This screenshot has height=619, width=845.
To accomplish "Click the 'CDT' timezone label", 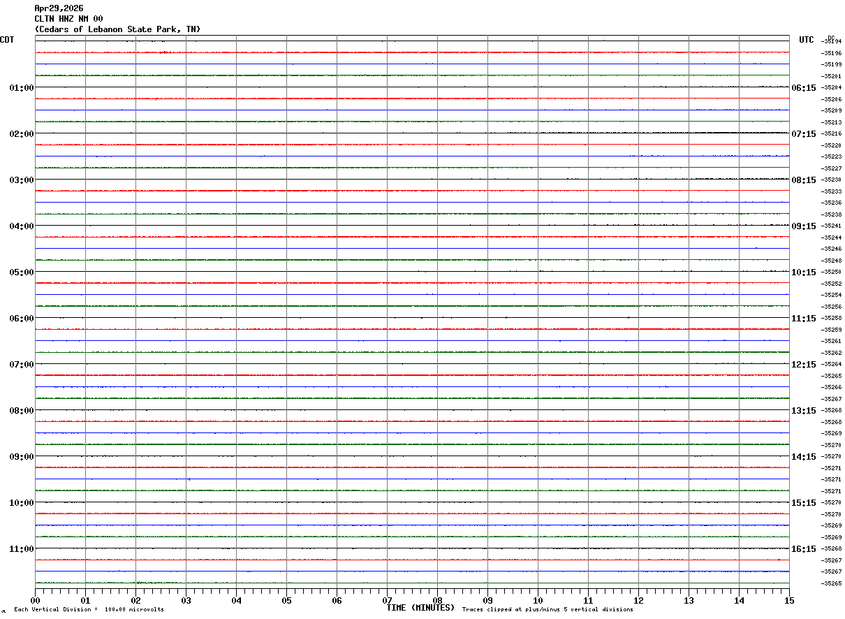I will tap(7, 40).
